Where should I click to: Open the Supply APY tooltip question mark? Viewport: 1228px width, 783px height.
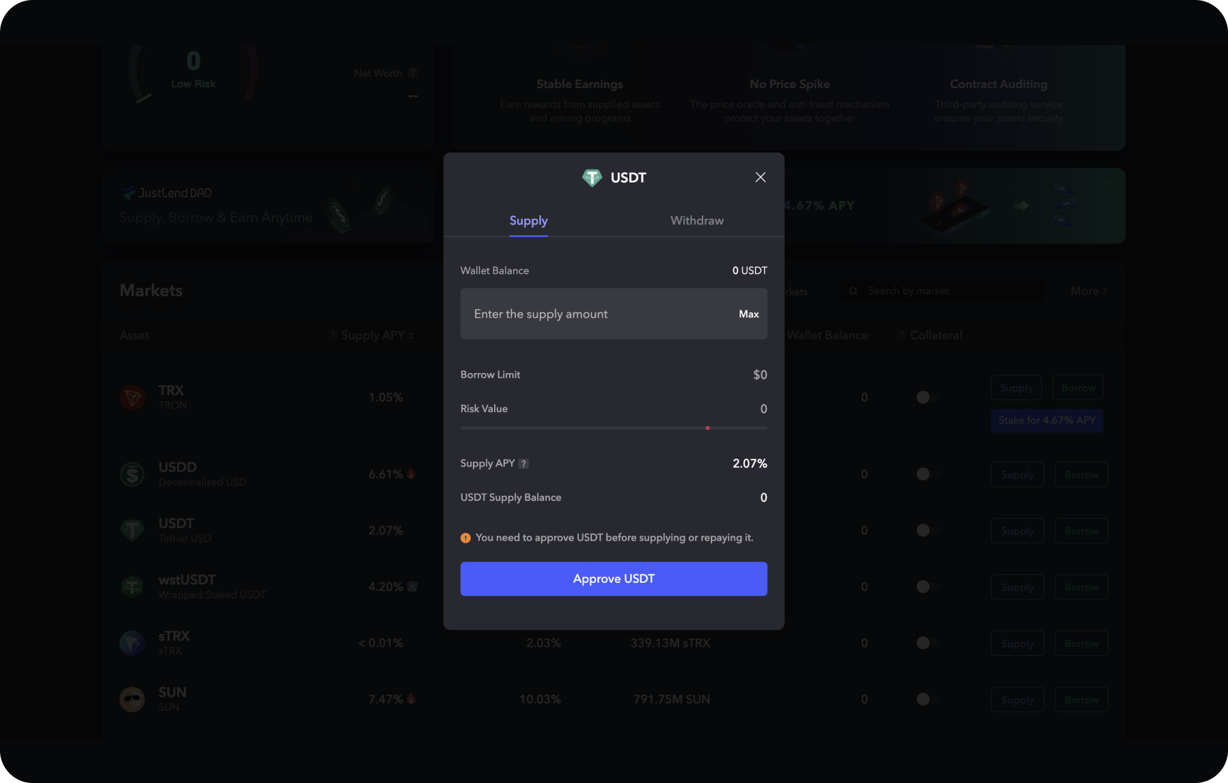click(x=523, y=463)
